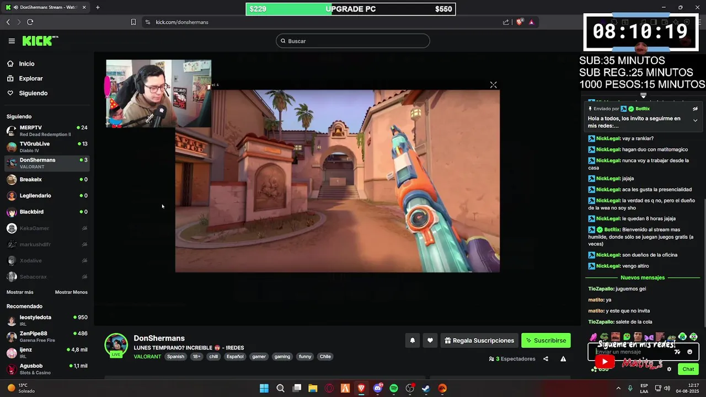This screenshot has height=397, width=706.
Task: Open recommended channel leostyledota
Action: point(47,320)
